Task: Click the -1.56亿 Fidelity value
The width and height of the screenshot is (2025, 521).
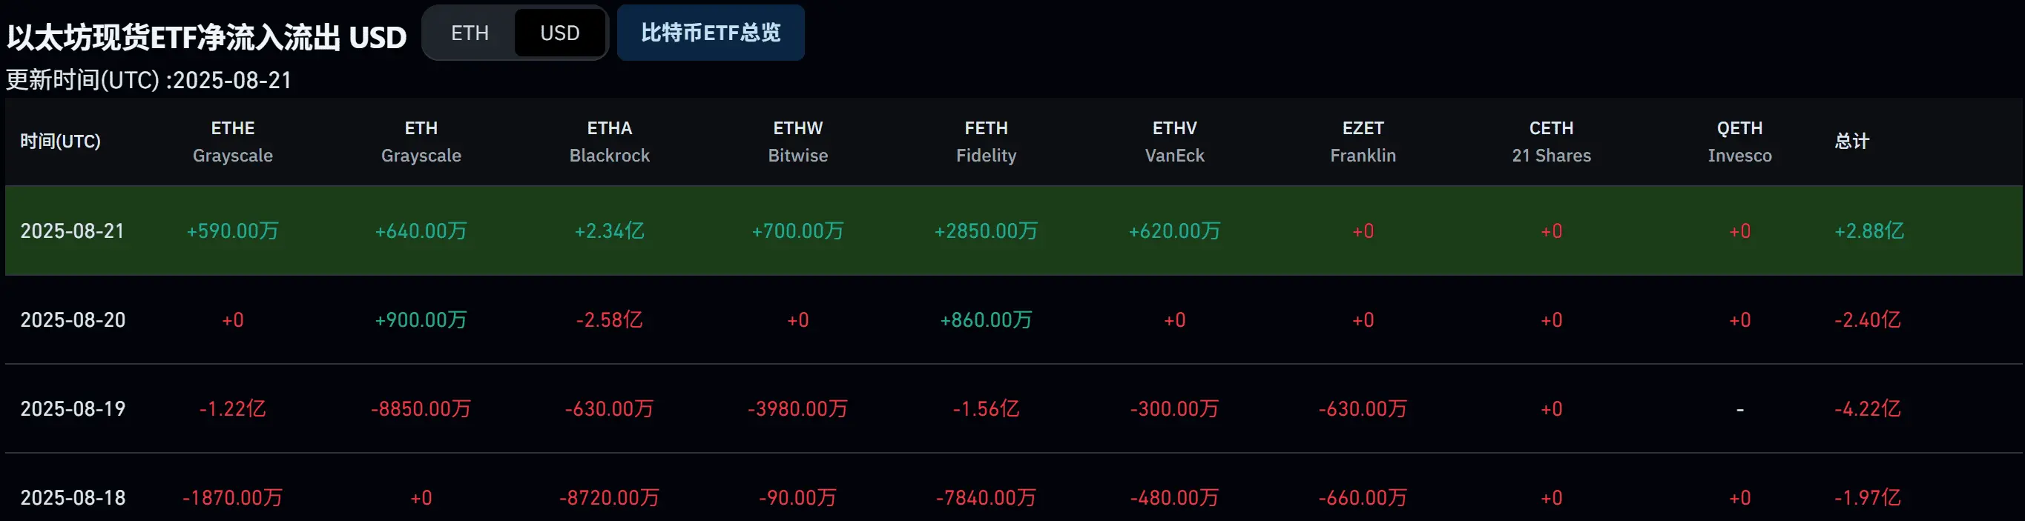Action: [986, 408]
